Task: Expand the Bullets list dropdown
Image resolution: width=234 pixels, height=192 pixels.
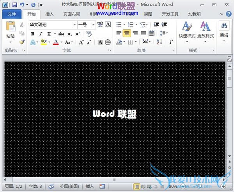Action: pyautogui.click(x=124, y=24)
